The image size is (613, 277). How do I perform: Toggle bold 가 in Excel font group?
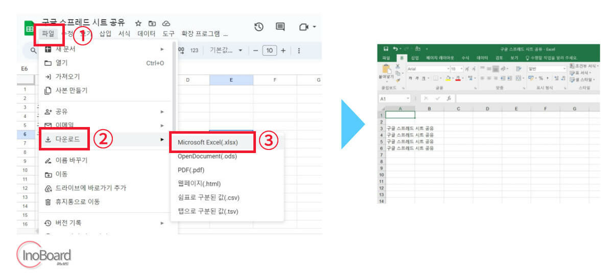pyautogui.click(x=410, y=78)
